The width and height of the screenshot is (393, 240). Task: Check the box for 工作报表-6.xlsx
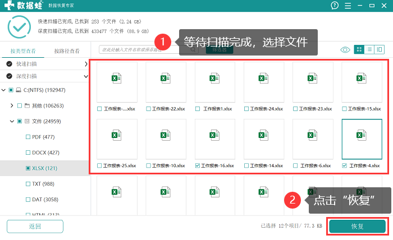tap(295, 165)
